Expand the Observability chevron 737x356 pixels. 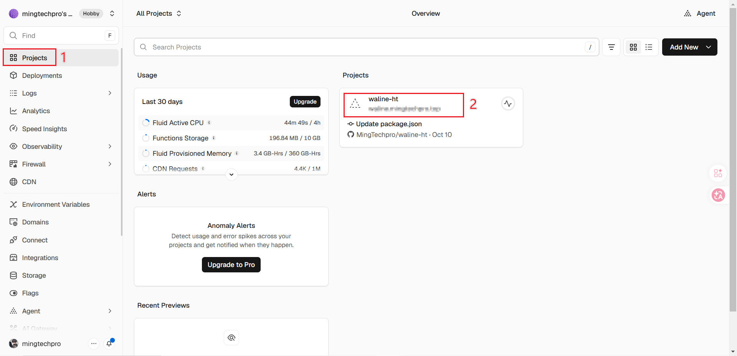[x=110, y=147]
